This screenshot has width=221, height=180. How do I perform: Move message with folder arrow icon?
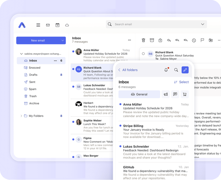[211, 40]
